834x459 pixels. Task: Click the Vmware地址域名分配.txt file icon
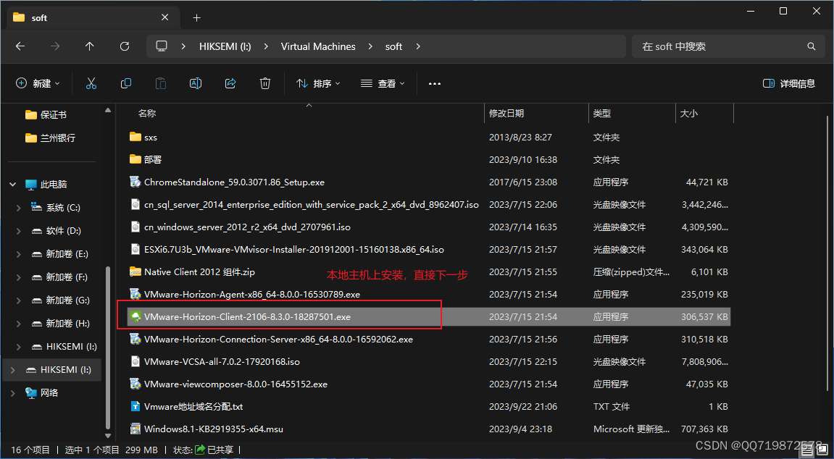click(135, 406)
